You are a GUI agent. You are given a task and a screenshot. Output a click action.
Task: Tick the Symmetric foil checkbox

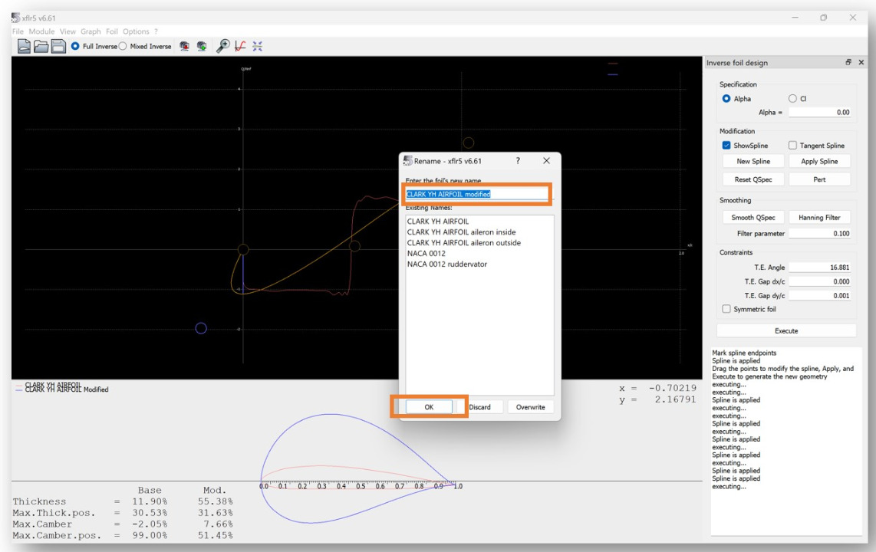click(726, 309)
